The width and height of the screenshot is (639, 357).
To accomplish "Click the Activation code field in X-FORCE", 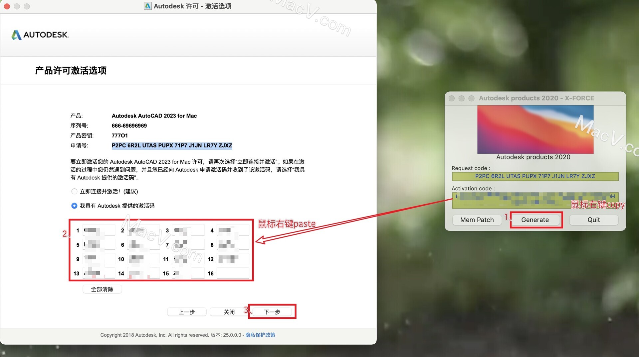I will coord(535,200).
